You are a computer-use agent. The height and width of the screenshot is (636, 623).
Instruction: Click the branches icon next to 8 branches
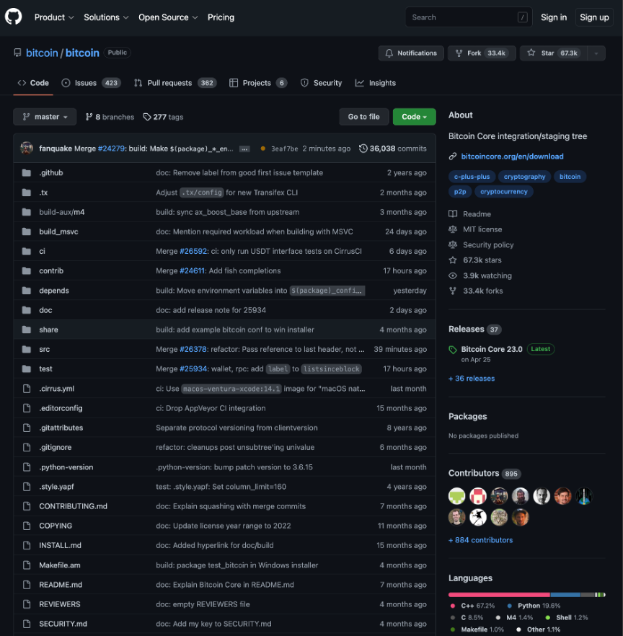pyautogui.click(x=89, y=117)
